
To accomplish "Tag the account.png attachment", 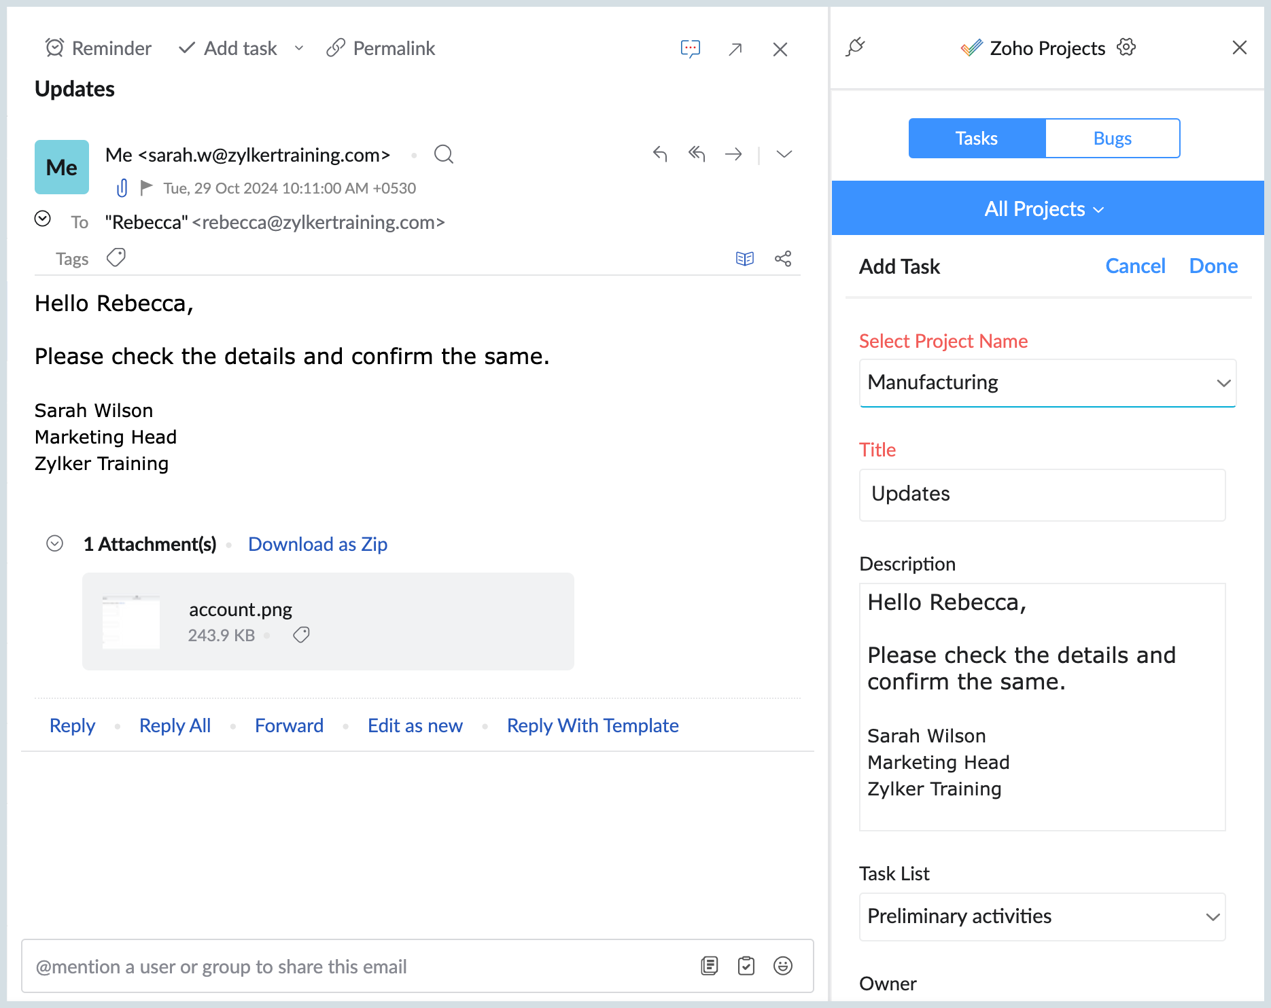I will tap(301, 634).
